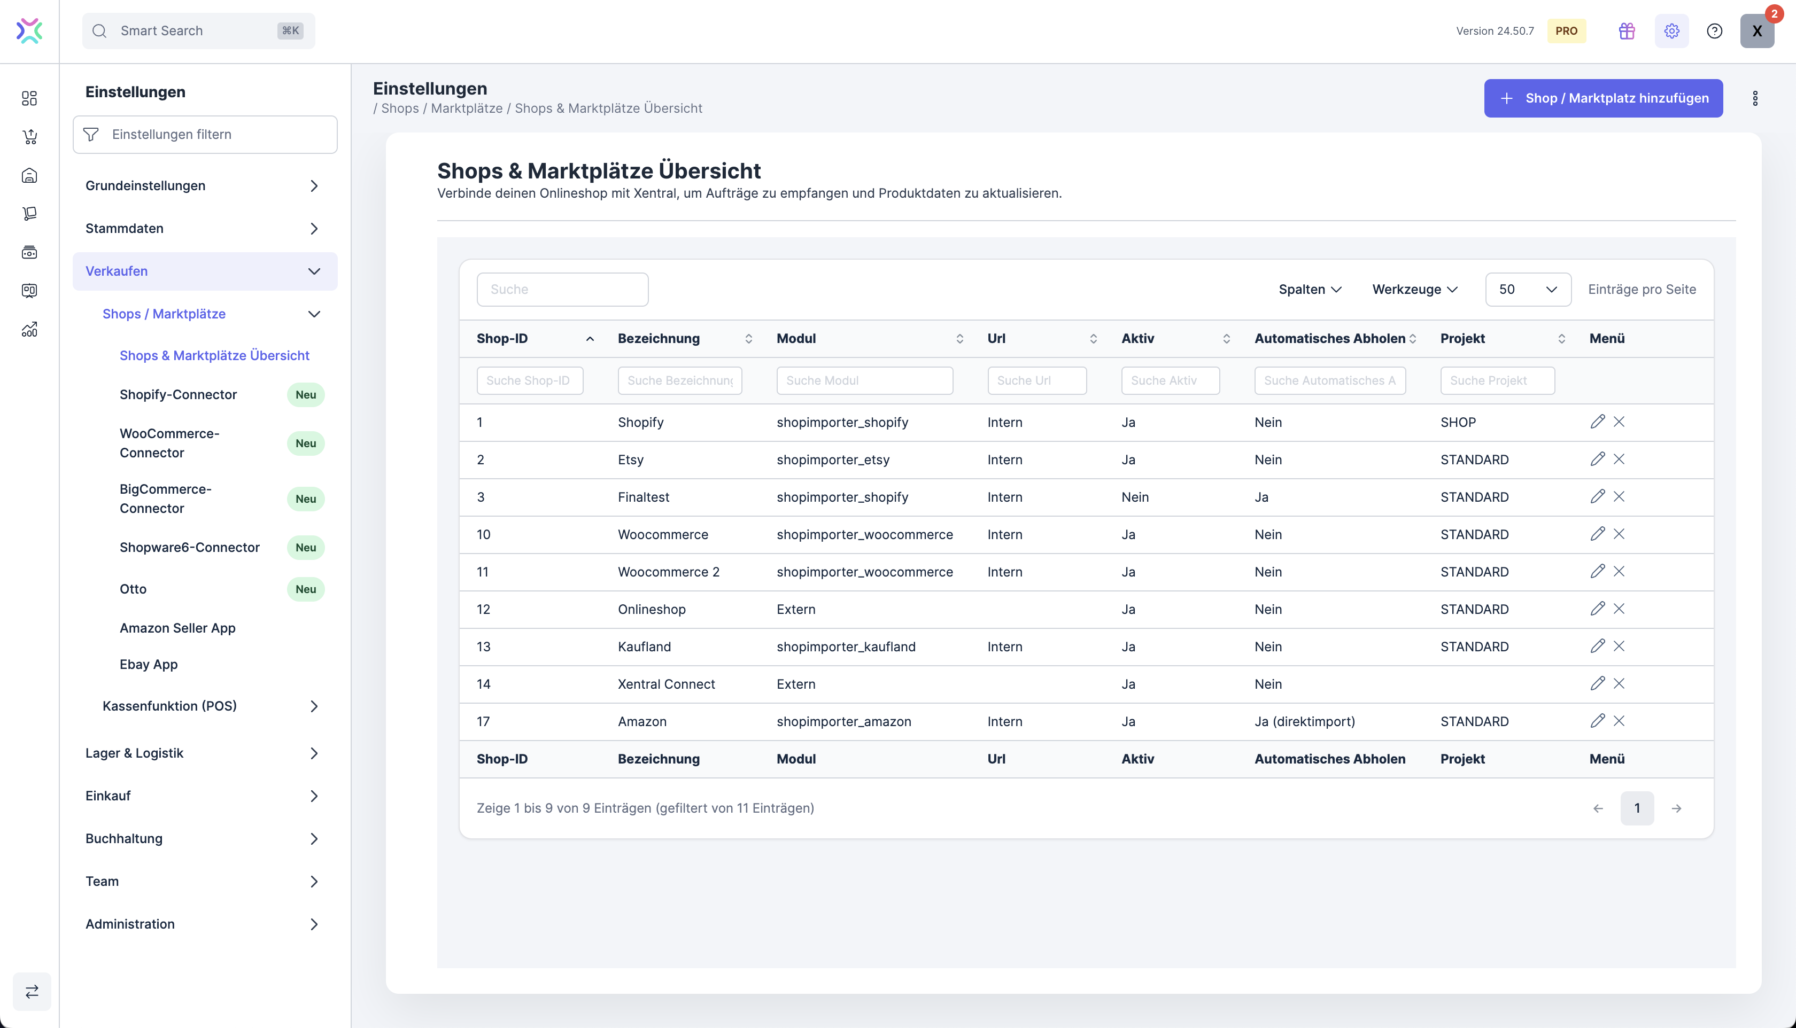Image resolution: width=1796 pixels, height=1028 pixels.
Task: Delete the Kaufland shop via X icon
Action: click(x=1619, y=646)
